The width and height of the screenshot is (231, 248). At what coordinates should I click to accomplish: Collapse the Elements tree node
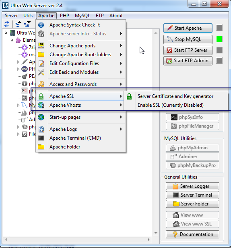[12, 40]
